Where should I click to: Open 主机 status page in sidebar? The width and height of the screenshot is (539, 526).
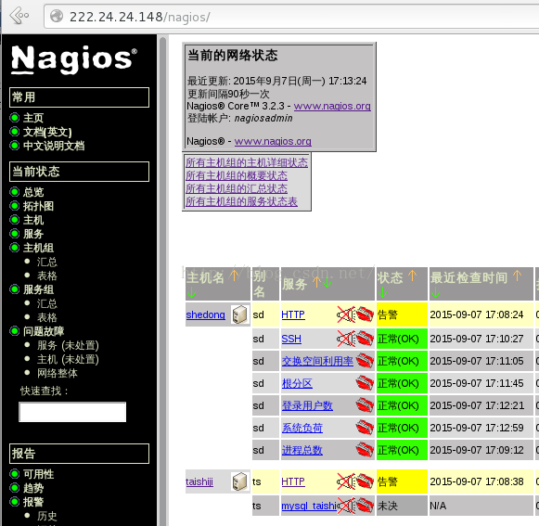pyautogui.click(x=33, y=220)
